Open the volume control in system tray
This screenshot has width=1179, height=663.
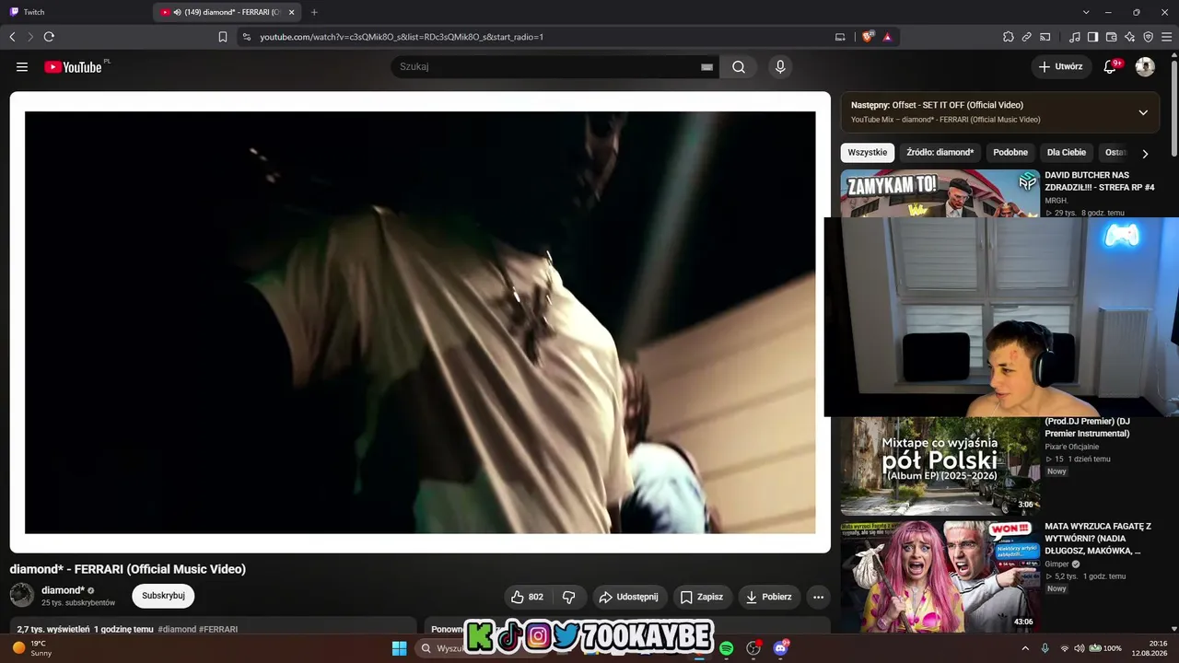[x=1080, y=648]
